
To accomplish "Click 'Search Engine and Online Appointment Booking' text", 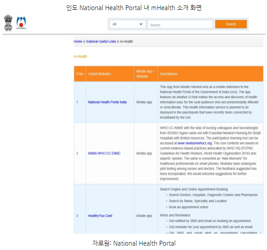I will [194, 189].
